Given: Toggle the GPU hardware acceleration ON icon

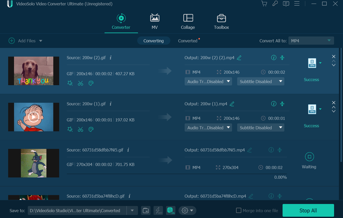Looking at the screenshot, I should point(171,211).
